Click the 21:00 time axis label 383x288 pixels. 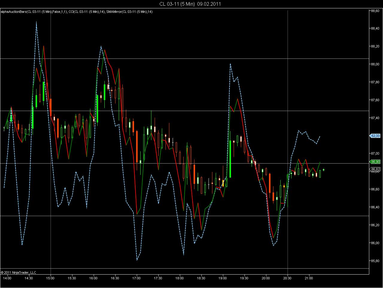coord(309,278)
